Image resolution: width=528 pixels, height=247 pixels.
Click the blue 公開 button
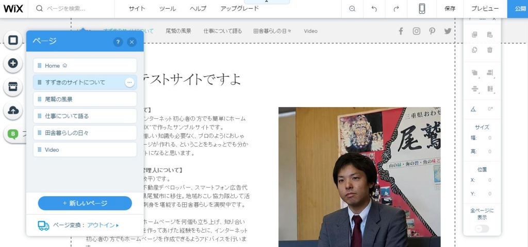519,9
